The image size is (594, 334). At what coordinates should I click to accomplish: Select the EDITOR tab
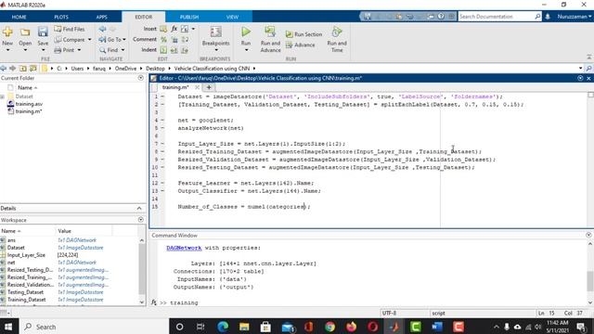[144, 17]
